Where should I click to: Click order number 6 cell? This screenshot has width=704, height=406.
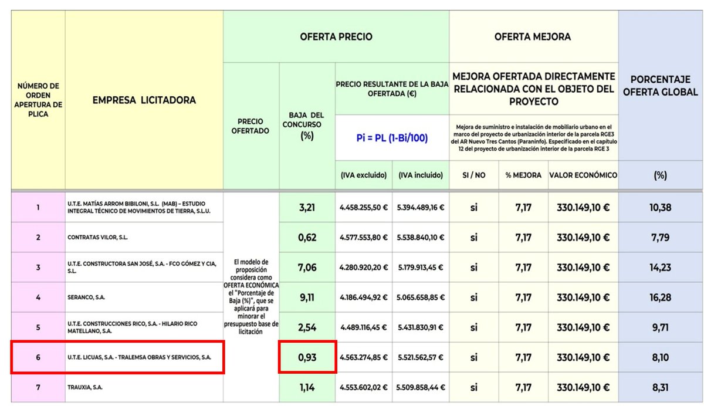click(x=38, y=356)
